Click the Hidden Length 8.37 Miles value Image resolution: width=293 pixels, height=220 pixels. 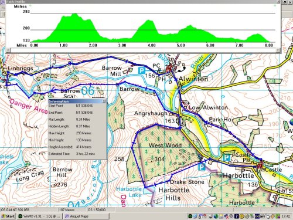(x=83, y=126)
